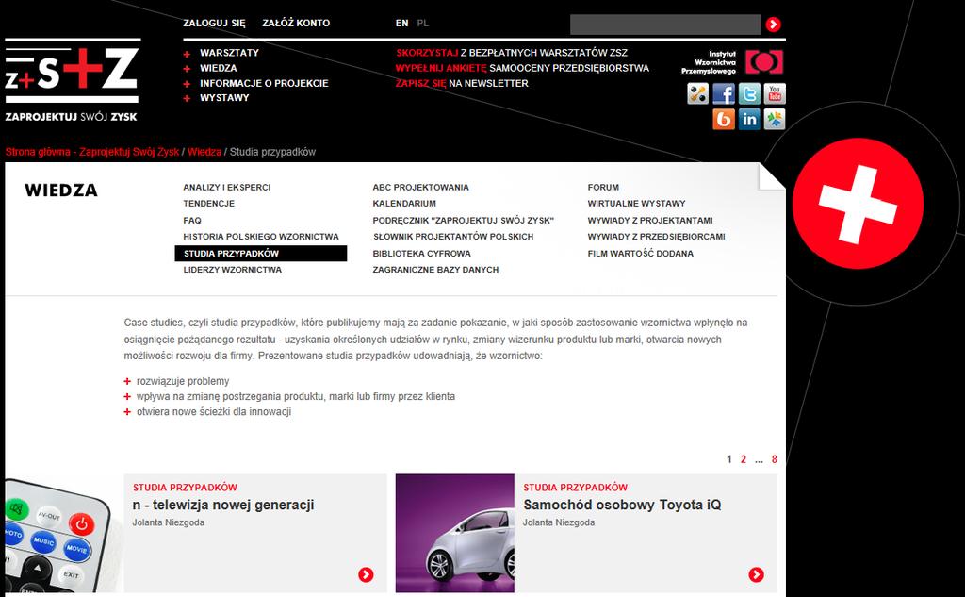
Task: Open WIRTUALNE WYSTAWY submenu item
Action: click(x=636, y=204)
